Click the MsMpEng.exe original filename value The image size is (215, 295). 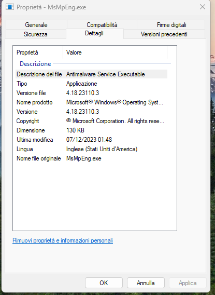point(84,158)
